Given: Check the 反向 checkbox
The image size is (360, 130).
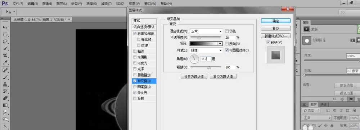Looking at the screenshot, I should (x=227, y=44).
